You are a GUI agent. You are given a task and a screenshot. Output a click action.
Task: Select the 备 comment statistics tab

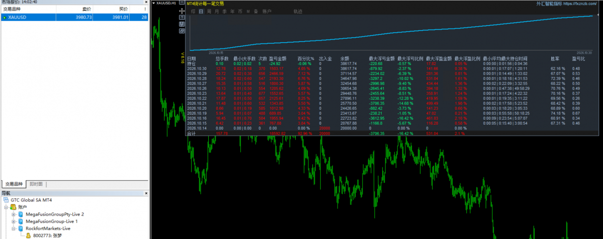256,12
